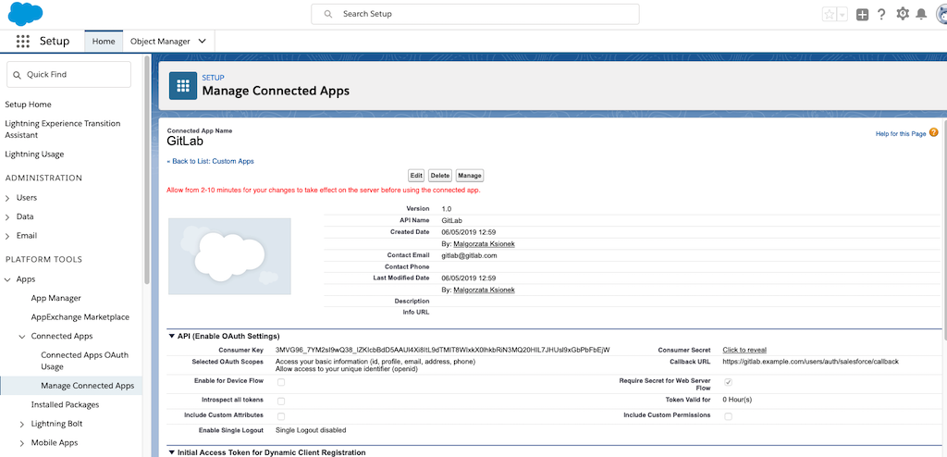
Task: Collapse the API (Enable OAuth Settings) section
Action: click(171, 336)
